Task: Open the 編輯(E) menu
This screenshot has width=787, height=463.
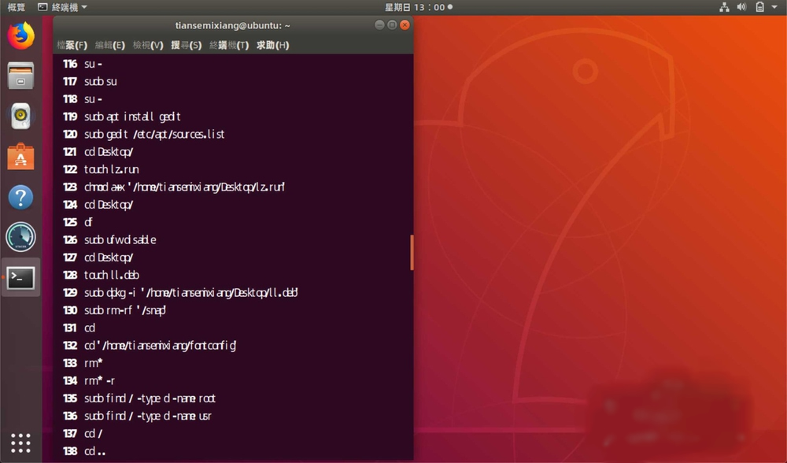Action: [110, 45]
